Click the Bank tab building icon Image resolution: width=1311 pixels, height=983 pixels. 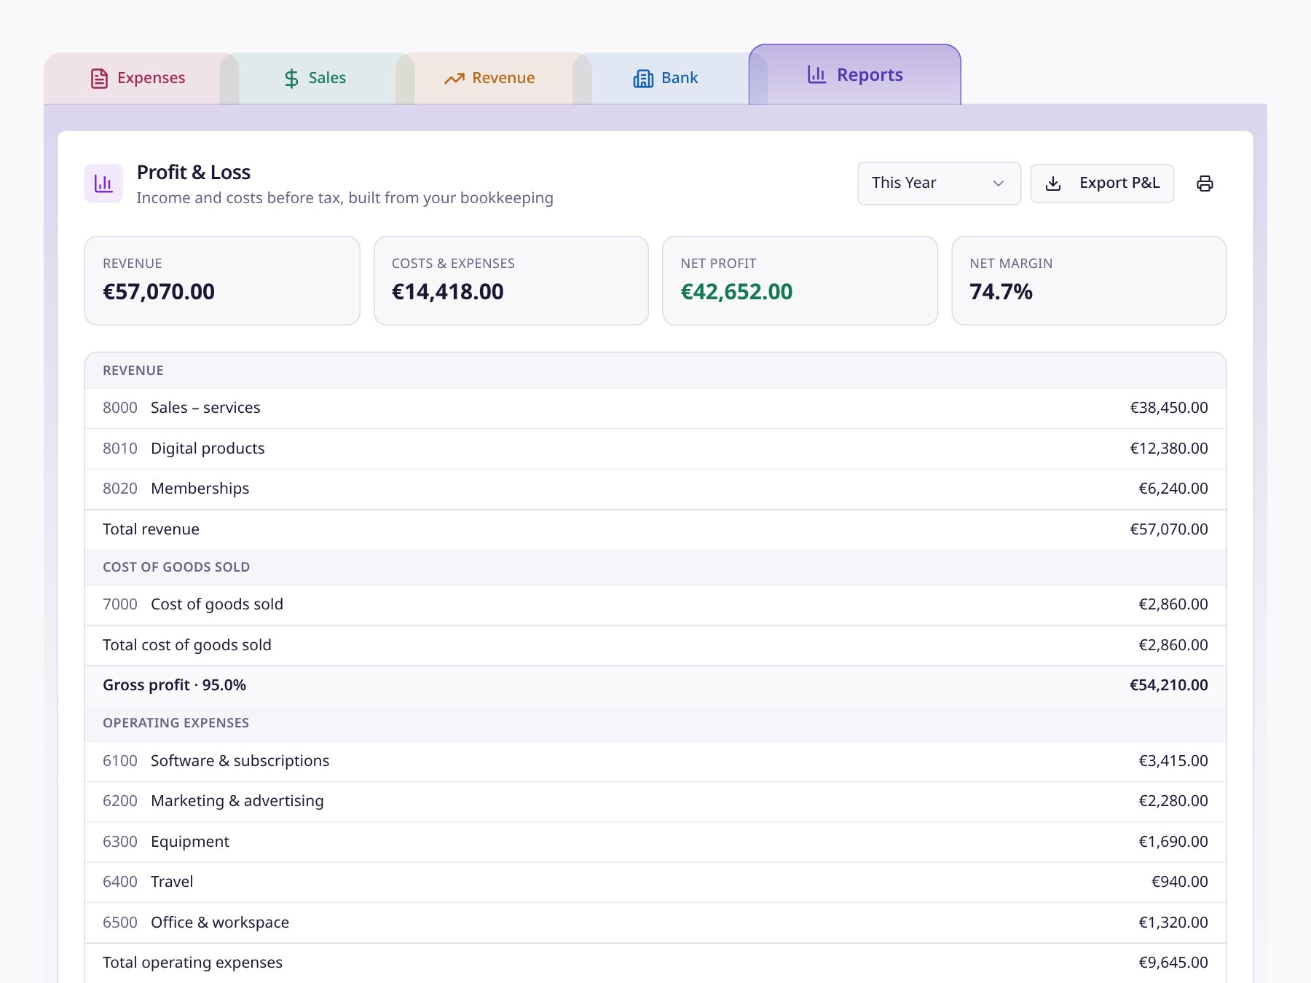pyautogui.click(x=643, y=78)
